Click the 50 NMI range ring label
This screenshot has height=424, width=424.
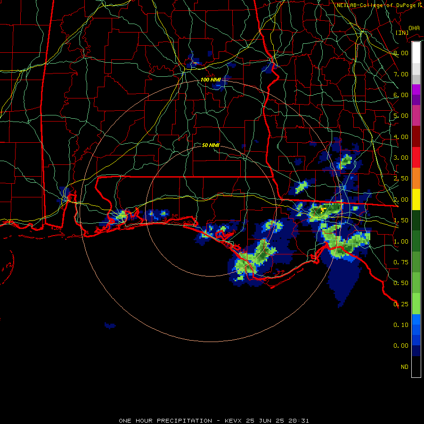click(211, 145)
